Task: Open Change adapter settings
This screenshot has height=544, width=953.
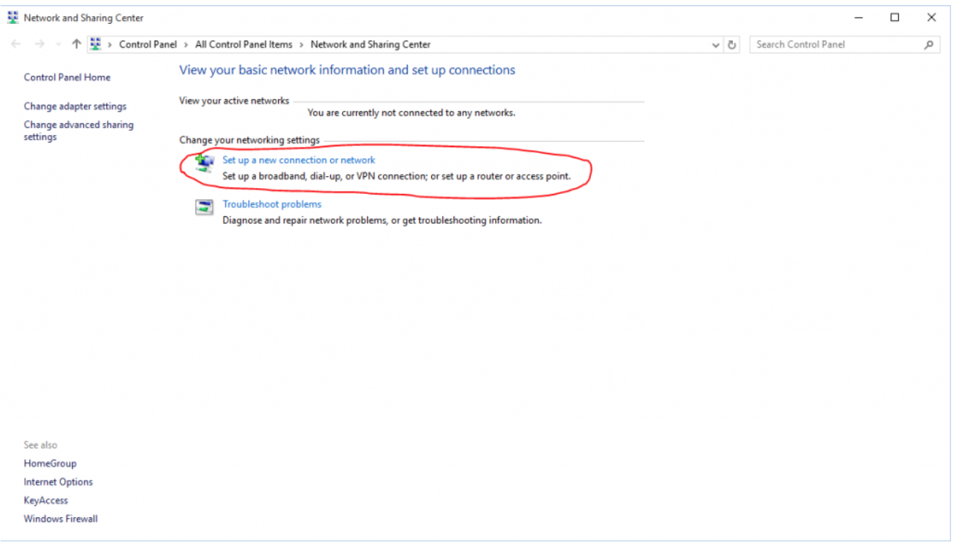Action: pyautogui.click(x=75, y=106)
